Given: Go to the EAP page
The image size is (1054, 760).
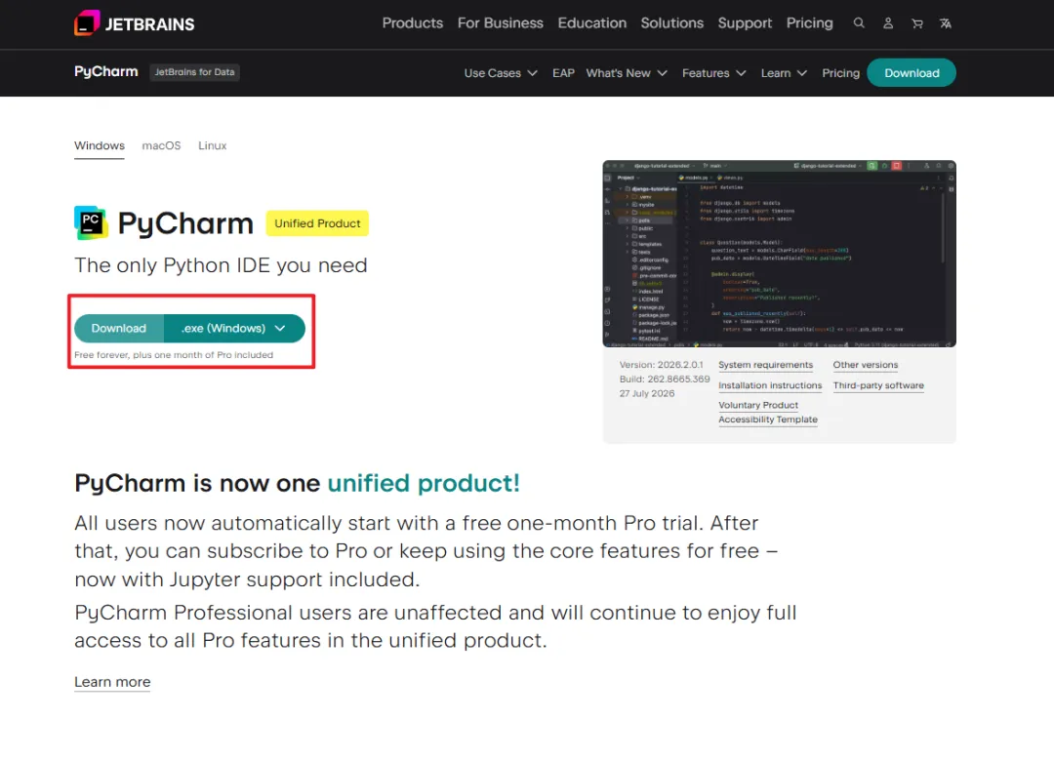Looking at the screenshot, I should (x=563, y=72).
